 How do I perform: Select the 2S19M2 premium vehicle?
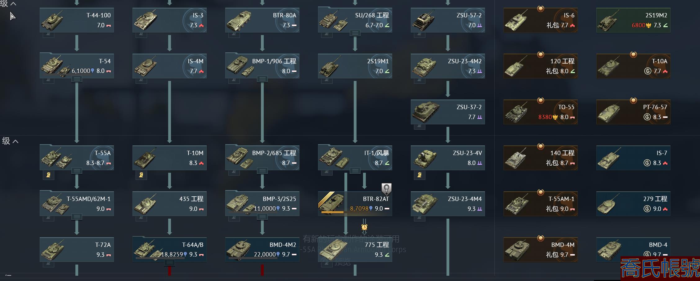(633, 20)
